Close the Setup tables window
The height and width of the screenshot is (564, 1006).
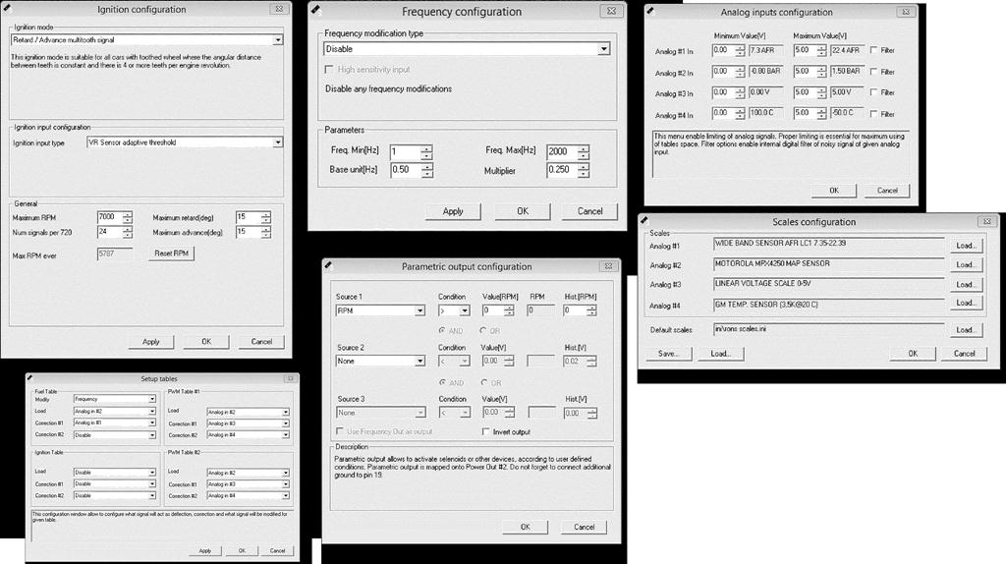tap(289, 378)
